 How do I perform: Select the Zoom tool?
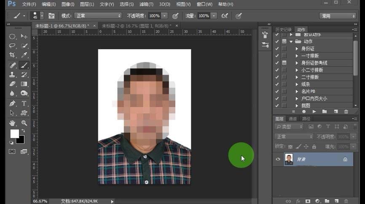click(x=24, y=123)
